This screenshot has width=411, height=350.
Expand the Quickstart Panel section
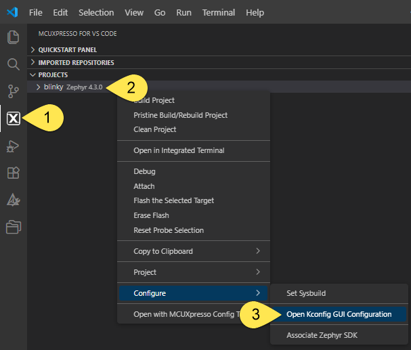[x=67, y=50]
